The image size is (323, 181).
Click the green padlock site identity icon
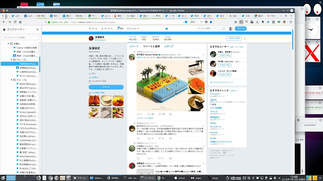[49, 22]
